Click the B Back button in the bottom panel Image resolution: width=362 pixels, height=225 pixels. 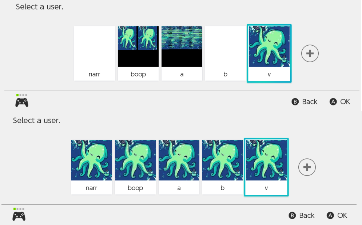click(x=301, y=215)
